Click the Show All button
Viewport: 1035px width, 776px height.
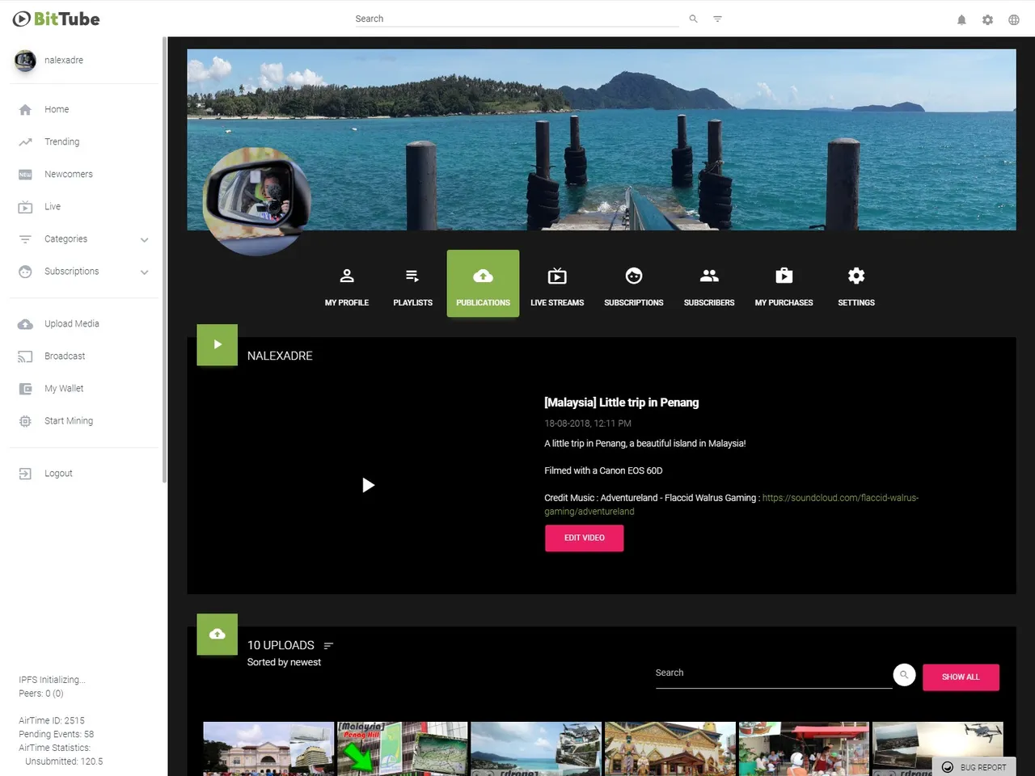click(x=961, y=677)
